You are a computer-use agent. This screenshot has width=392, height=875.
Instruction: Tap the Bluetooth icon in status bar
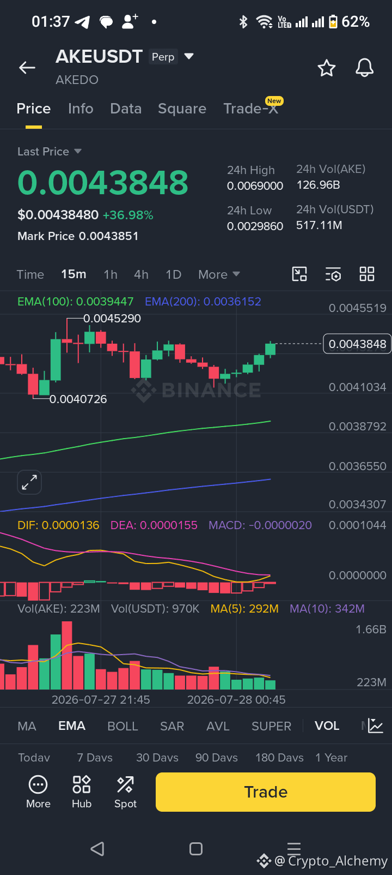tap(243, 22)
